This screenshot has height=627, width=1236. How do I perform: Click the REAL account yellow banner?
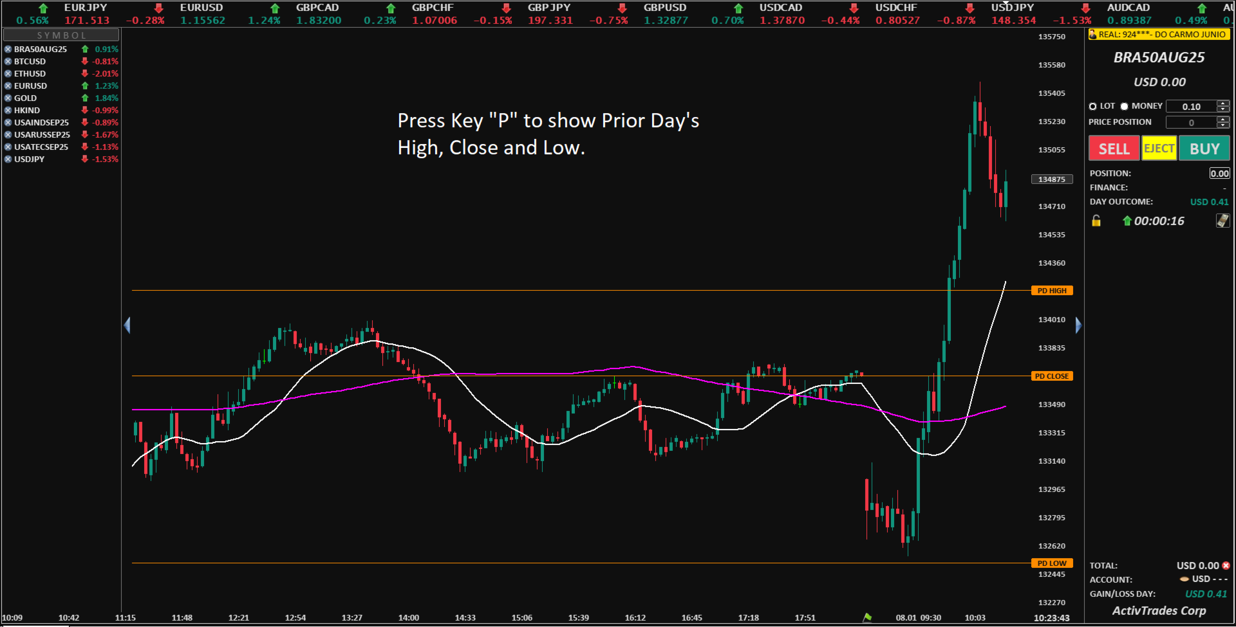click(x=1159, y=35)
